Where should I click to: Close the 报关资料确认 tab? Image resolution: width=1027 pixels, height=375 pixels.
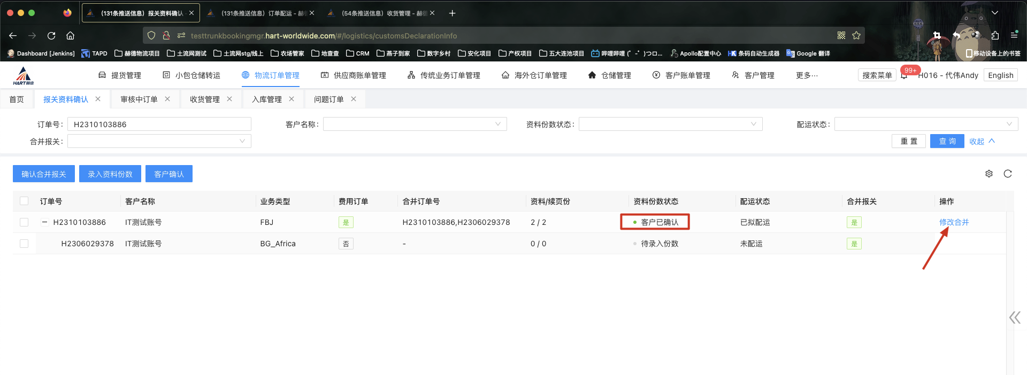98,99
